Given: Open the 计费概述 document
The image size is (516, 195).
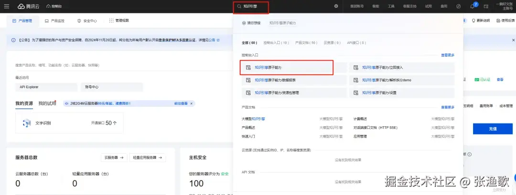Looking at the screenshot, I should pyautogui.click(x=360, y=119).
